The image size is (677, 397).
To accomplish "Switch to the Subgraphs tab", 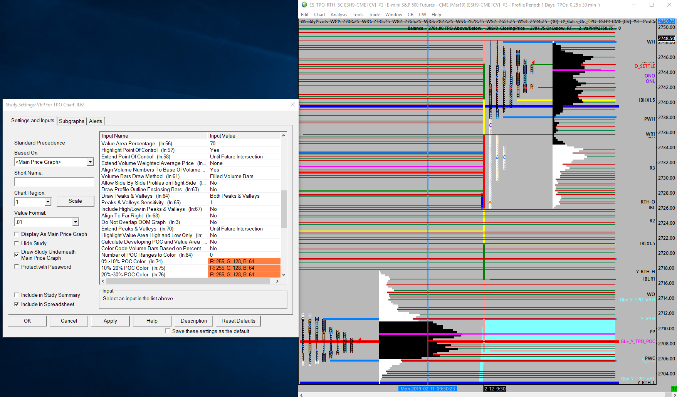I will tap(71, 121).
